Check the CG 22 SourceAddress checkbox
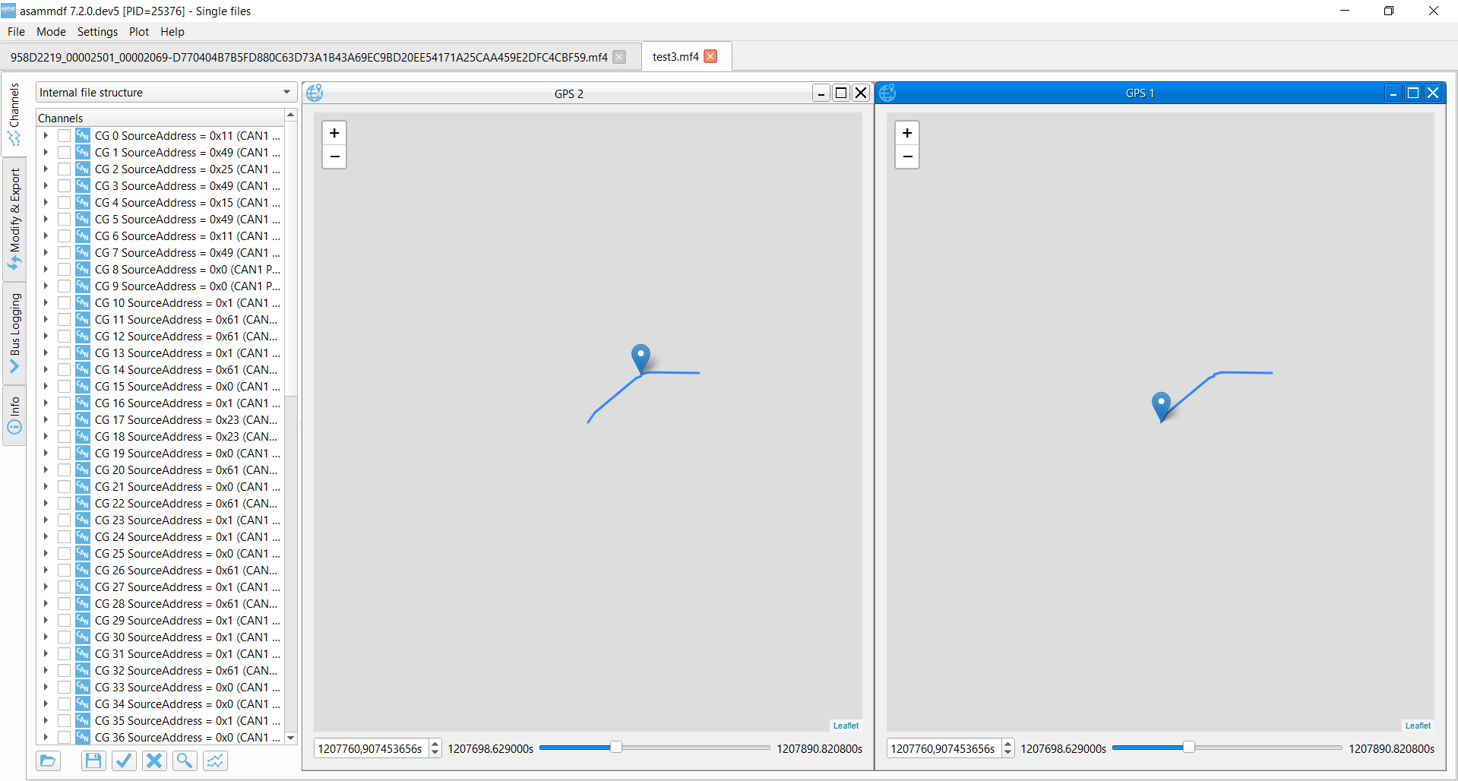Image resolution: width=1458 pixels, height=781 pixels. click(64, 503)
